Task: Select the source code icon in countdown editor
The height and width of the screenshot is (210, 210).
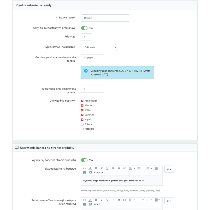Action: tap(85, 168)
